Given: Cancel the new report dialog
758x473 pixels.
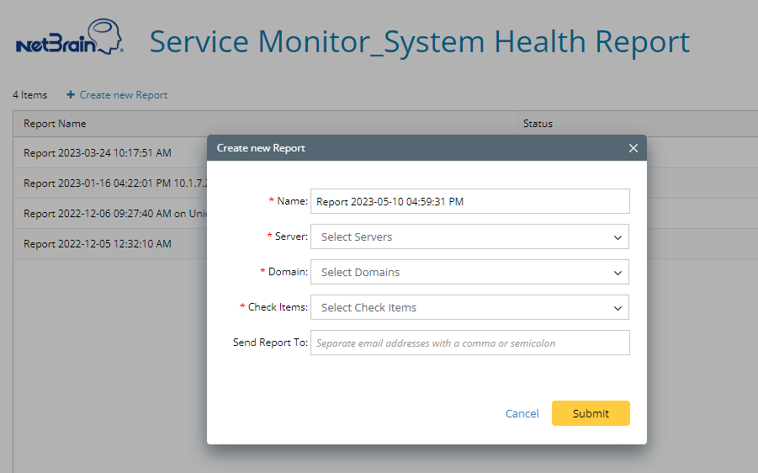Looking at the screenshot, I should 522,413.
